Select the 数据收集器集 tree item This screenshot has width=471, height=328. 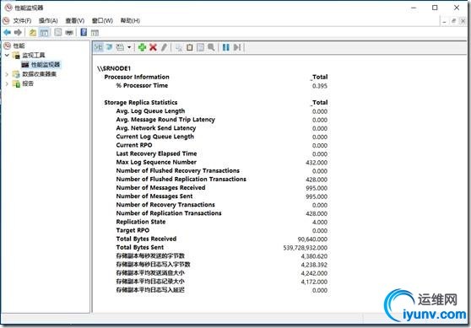(39, 74)
